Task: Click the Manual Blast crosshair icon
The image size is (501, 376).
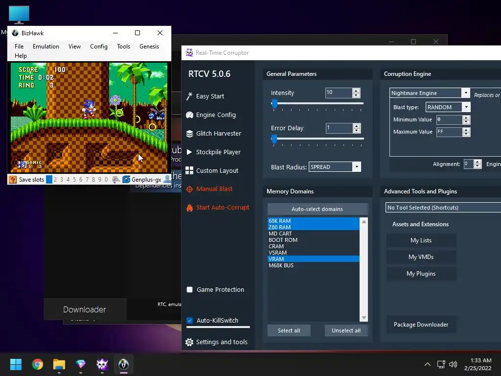Action: coord(189,189)
